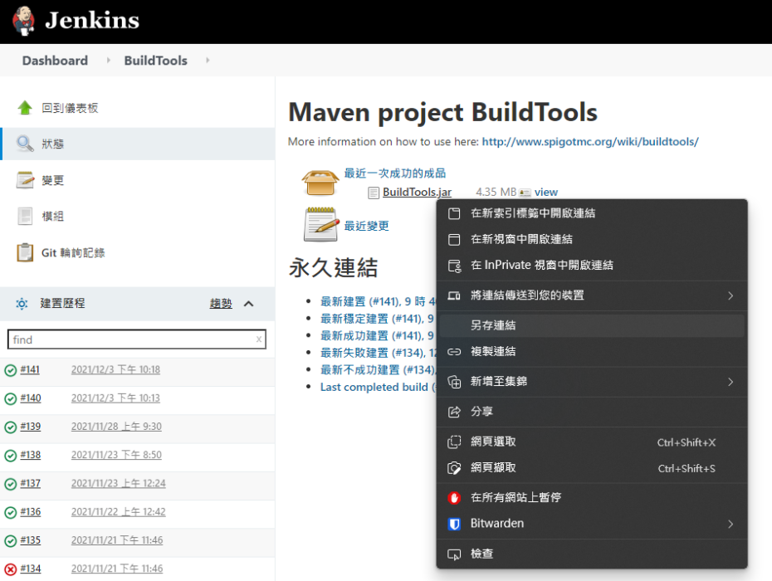Click the Git polling log clipboard icon
The width and height of the screenshot is (772, 581).
pyautogui.click(x=25, y=252)
